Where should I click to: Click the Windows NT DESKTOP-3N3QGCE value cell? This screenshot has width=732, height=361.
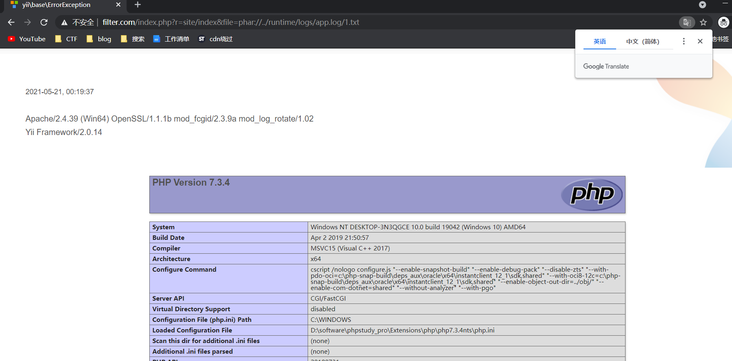coord(466,227)
